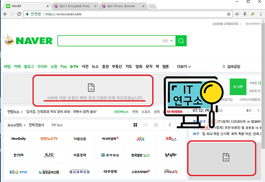Switch newsstand to list view
This screenshot has height=182, width=265.
click(x=145, y=125)
